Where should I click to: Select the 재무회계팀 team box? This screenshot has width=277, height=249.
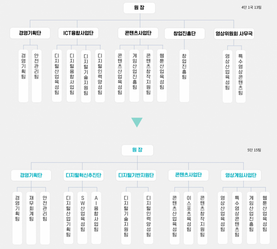31,218
